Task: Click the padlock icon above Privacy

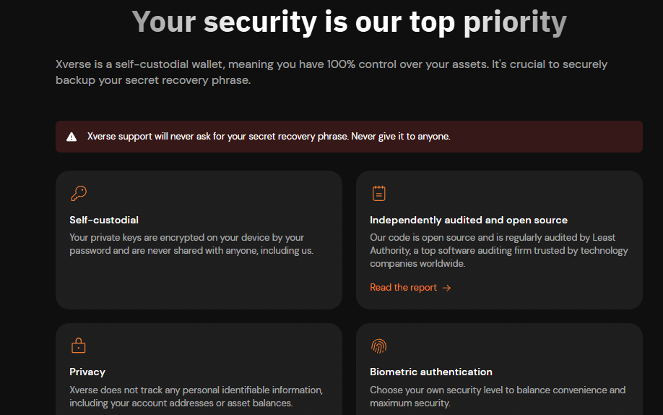Action: (78, 346)
